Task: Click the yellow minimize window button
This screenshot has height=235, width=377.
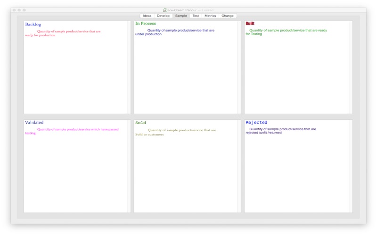Action: tap(19, 10)
